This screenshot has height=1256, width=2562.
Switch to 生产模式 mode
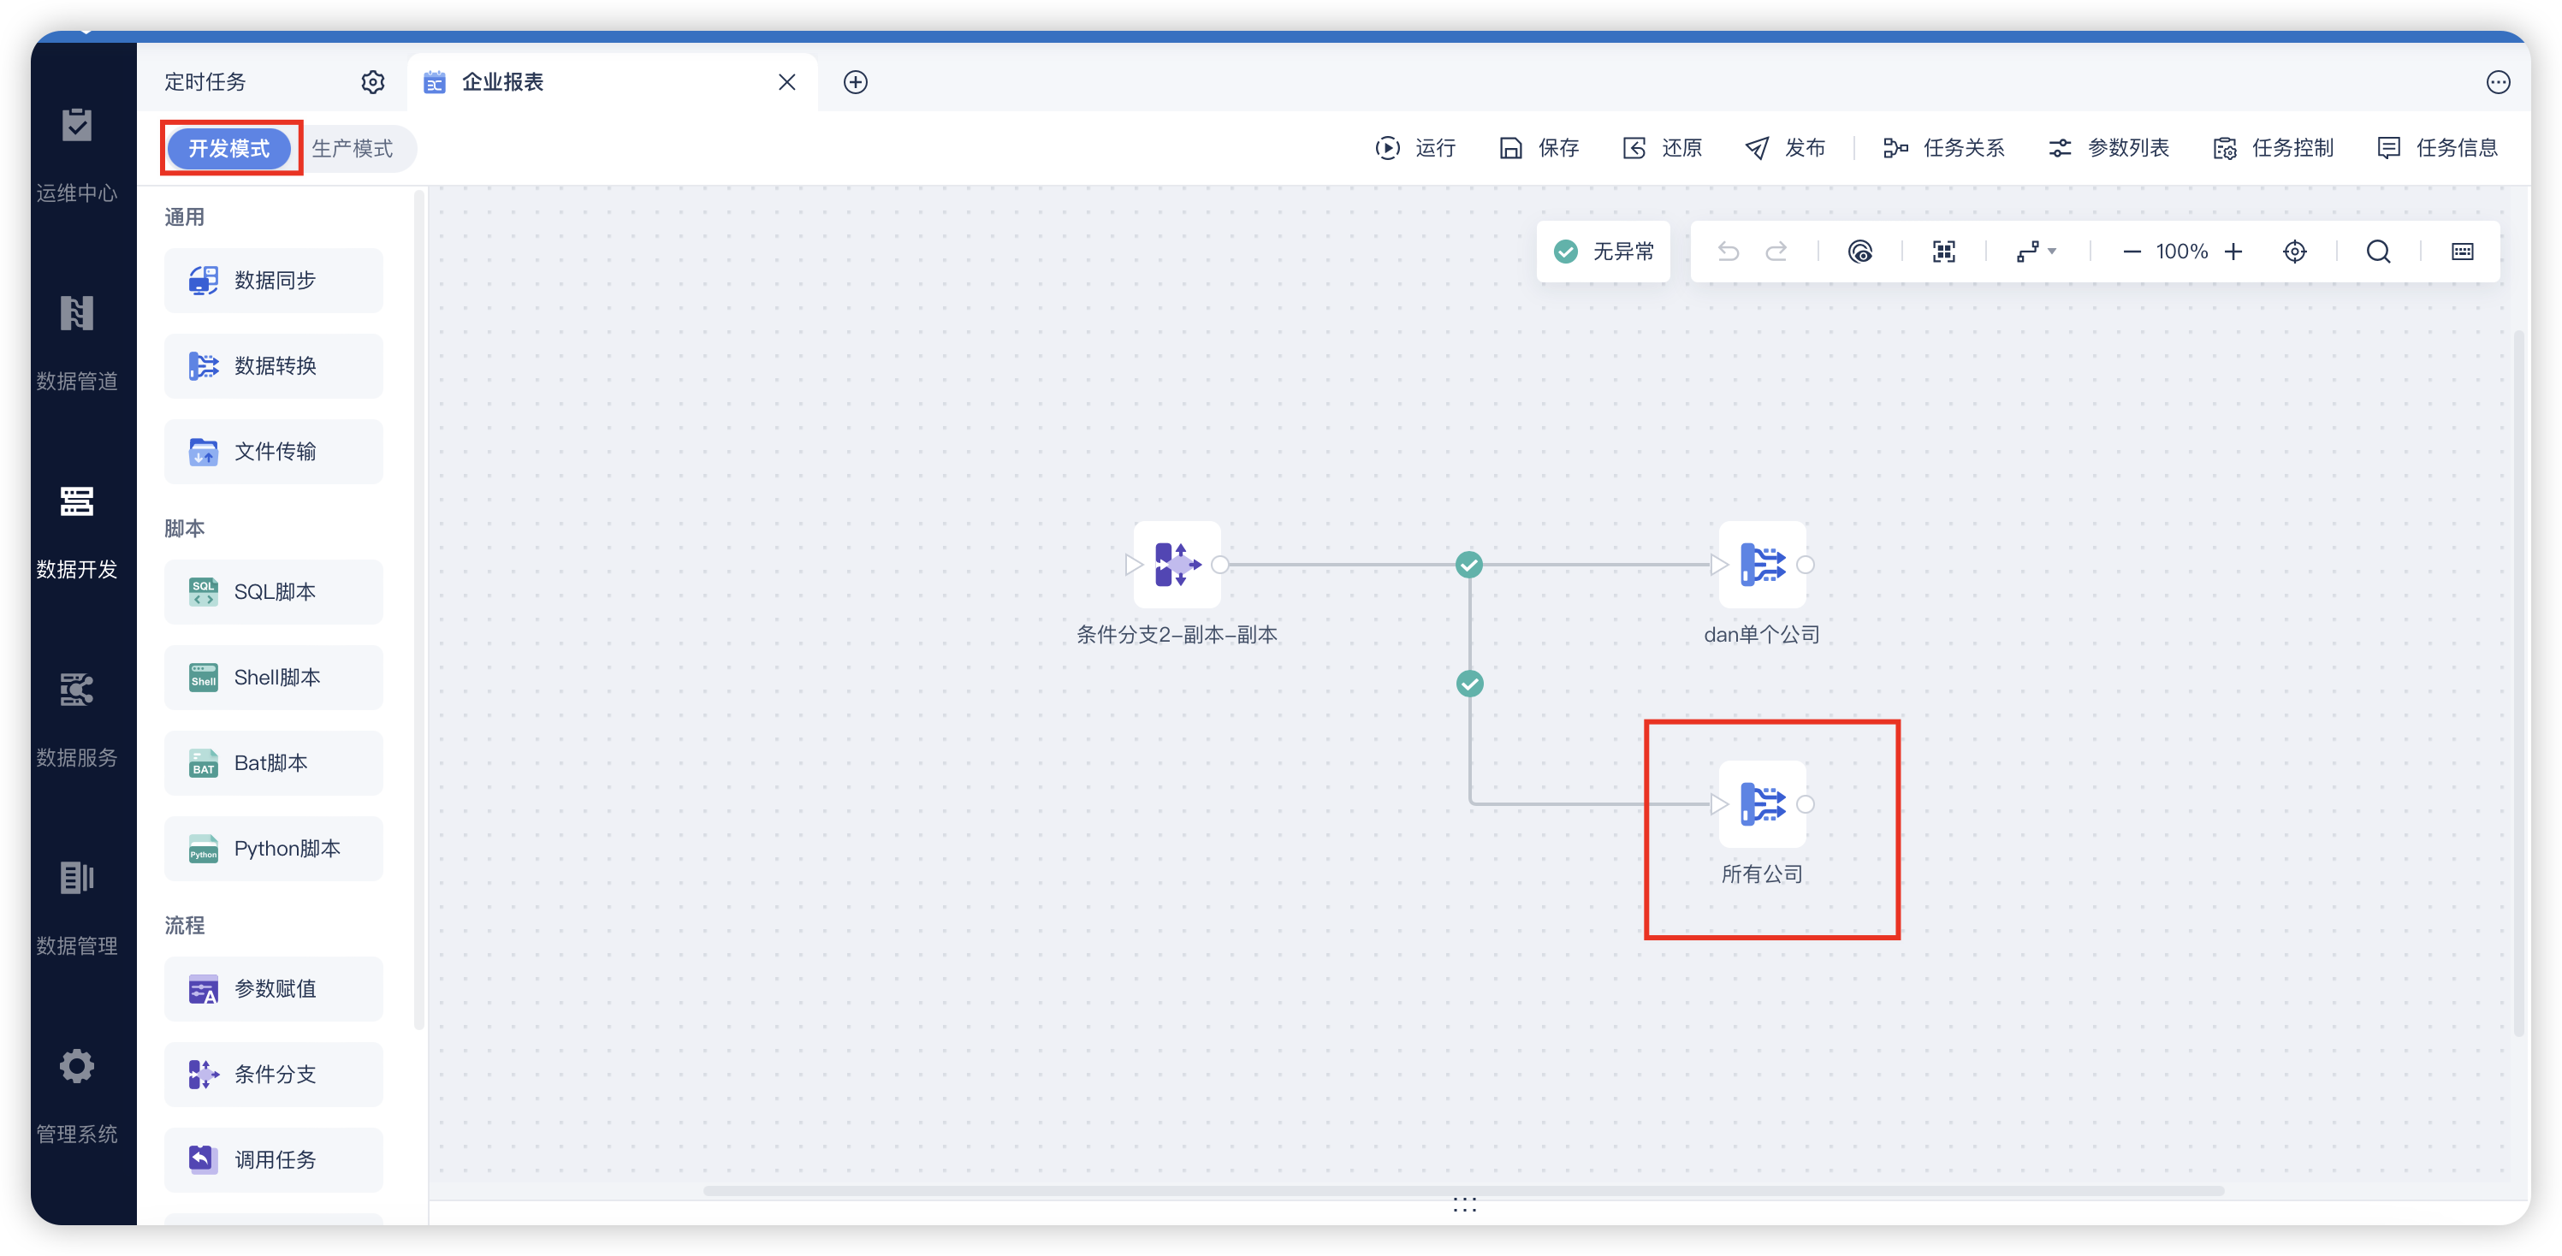tap(352, 148)
